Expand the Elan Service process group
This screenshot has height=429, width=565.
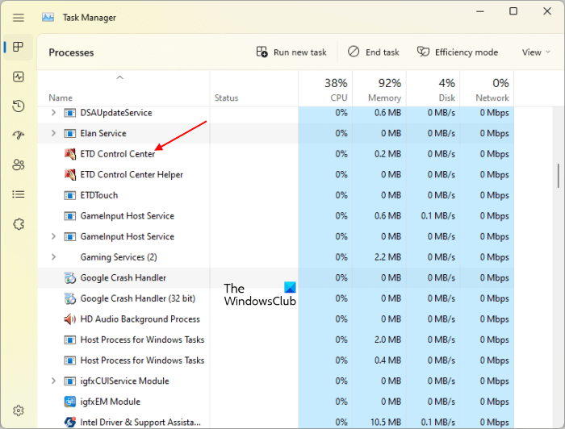pos(53,133)
